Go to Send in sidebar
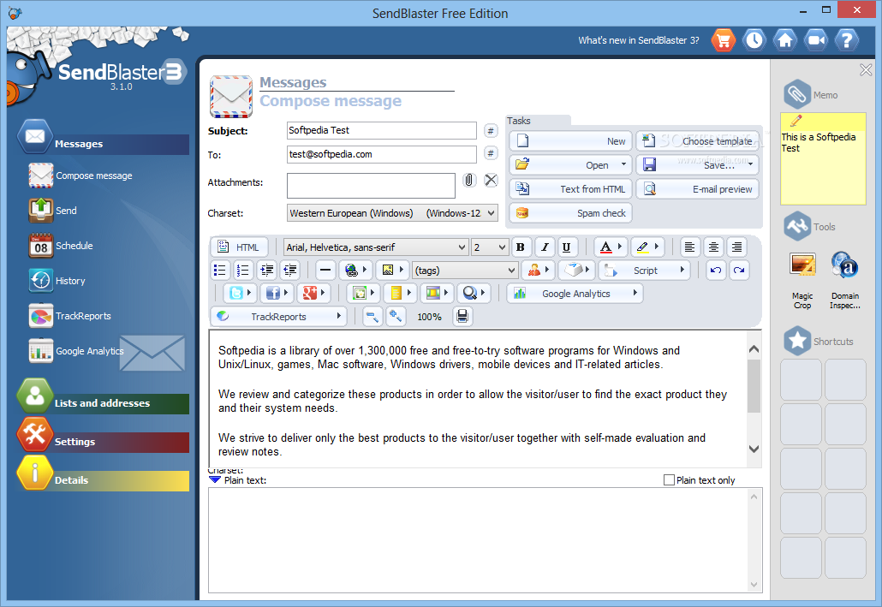Viewport: 882px width, 607px height. [x=53, y=211]
